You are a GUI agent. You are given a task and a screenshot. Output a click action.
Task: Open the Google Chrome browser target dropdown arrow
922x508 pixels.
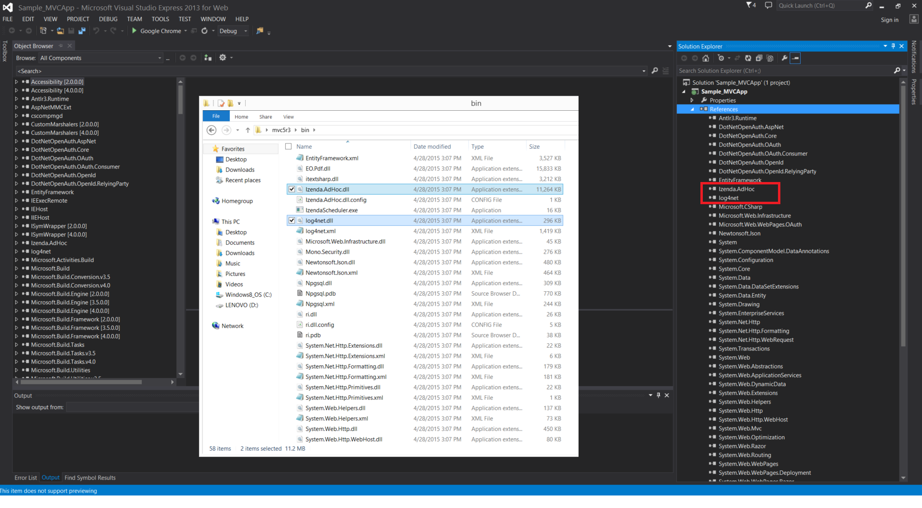[185, 31]
